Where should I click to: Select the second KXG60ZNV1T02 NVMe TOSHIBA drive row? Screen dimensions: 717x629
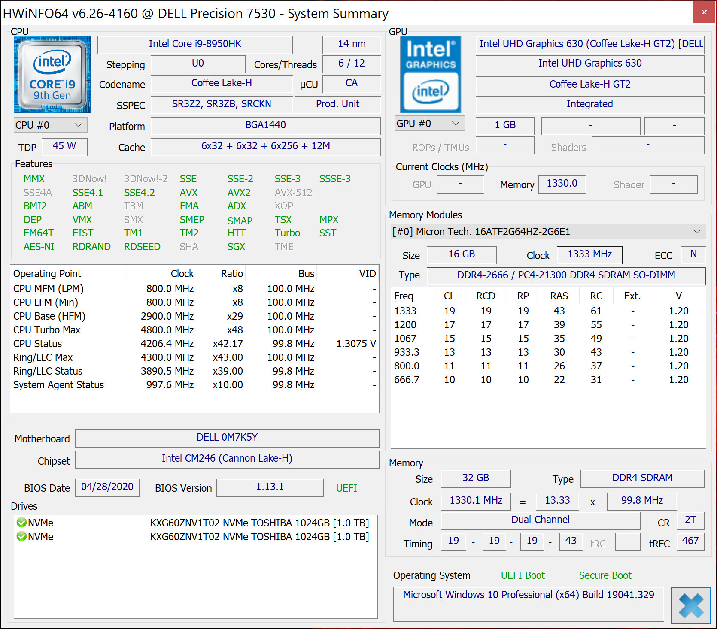(196, 537)
